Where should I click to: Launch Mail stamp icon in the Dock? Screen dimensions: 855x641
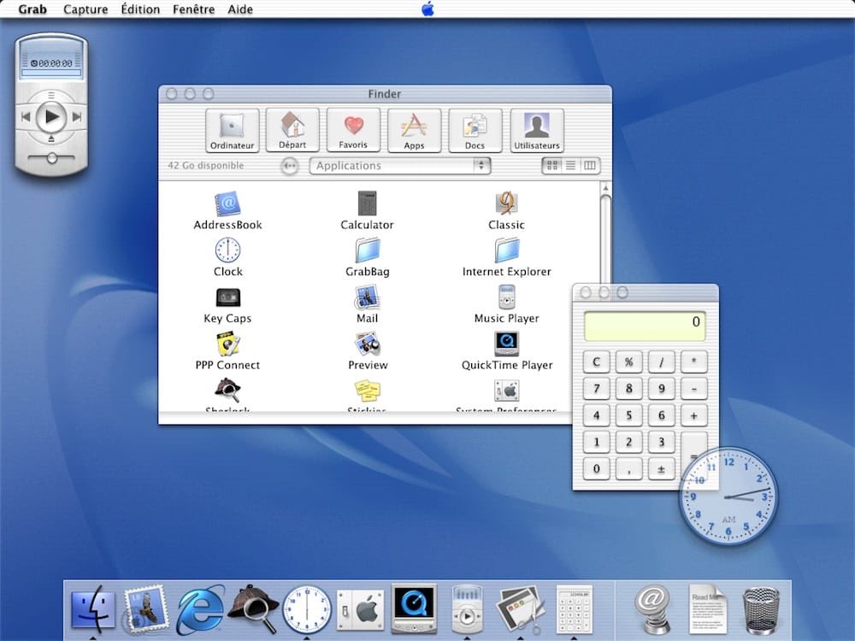pyautogui.click(x=144, y=609)
